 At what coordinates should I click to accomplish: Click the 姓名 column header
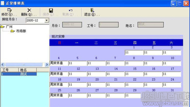coord(28,70)
